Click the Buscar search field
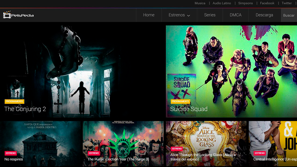 (x=289, y=15)
